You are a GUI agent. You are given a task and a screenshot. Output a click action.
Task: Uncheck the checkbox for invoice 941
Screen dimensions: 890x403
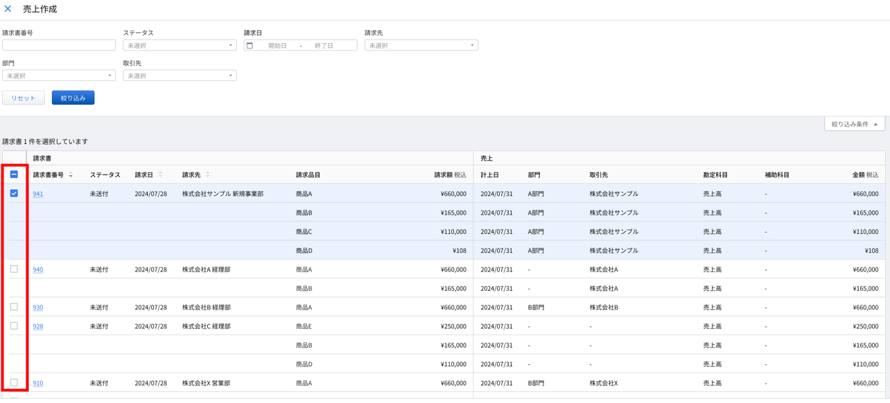coord(14,193)
